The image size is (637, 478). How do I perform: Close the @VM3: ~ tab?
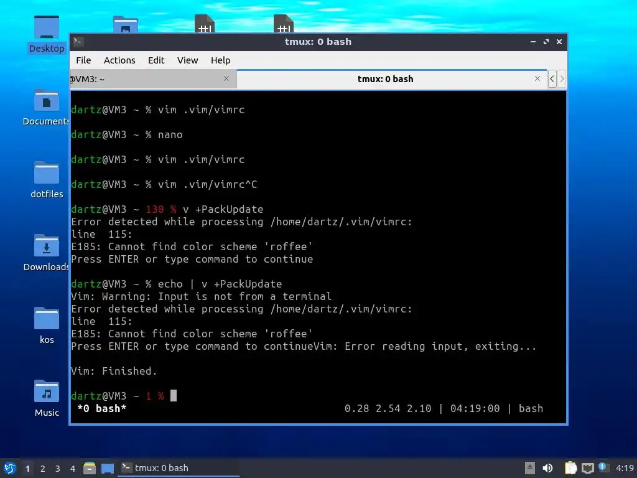point(226,78)
